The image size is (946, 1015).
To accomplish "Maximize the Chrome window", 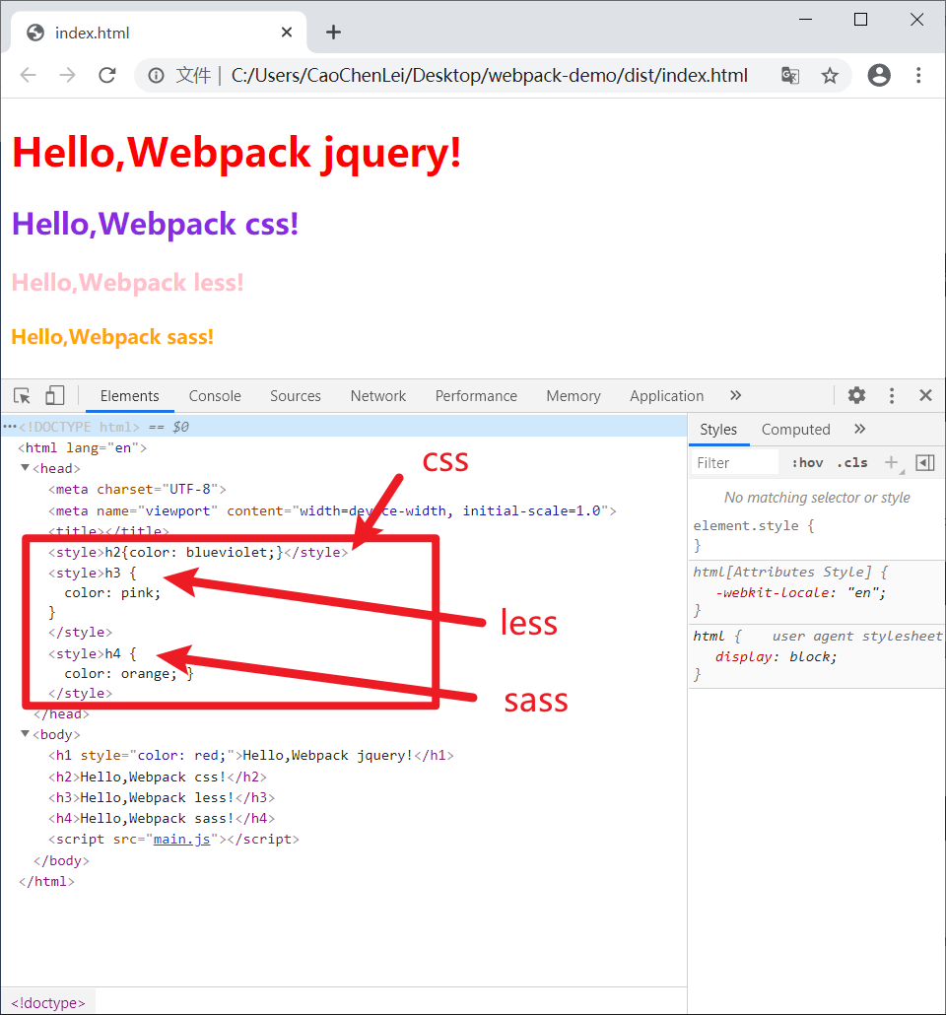I will coord(860,20).
